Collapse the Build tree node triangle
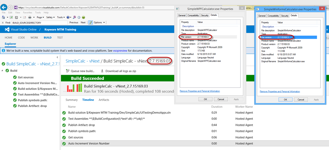Viewport: 329px width, 150px height. [2, 71]
